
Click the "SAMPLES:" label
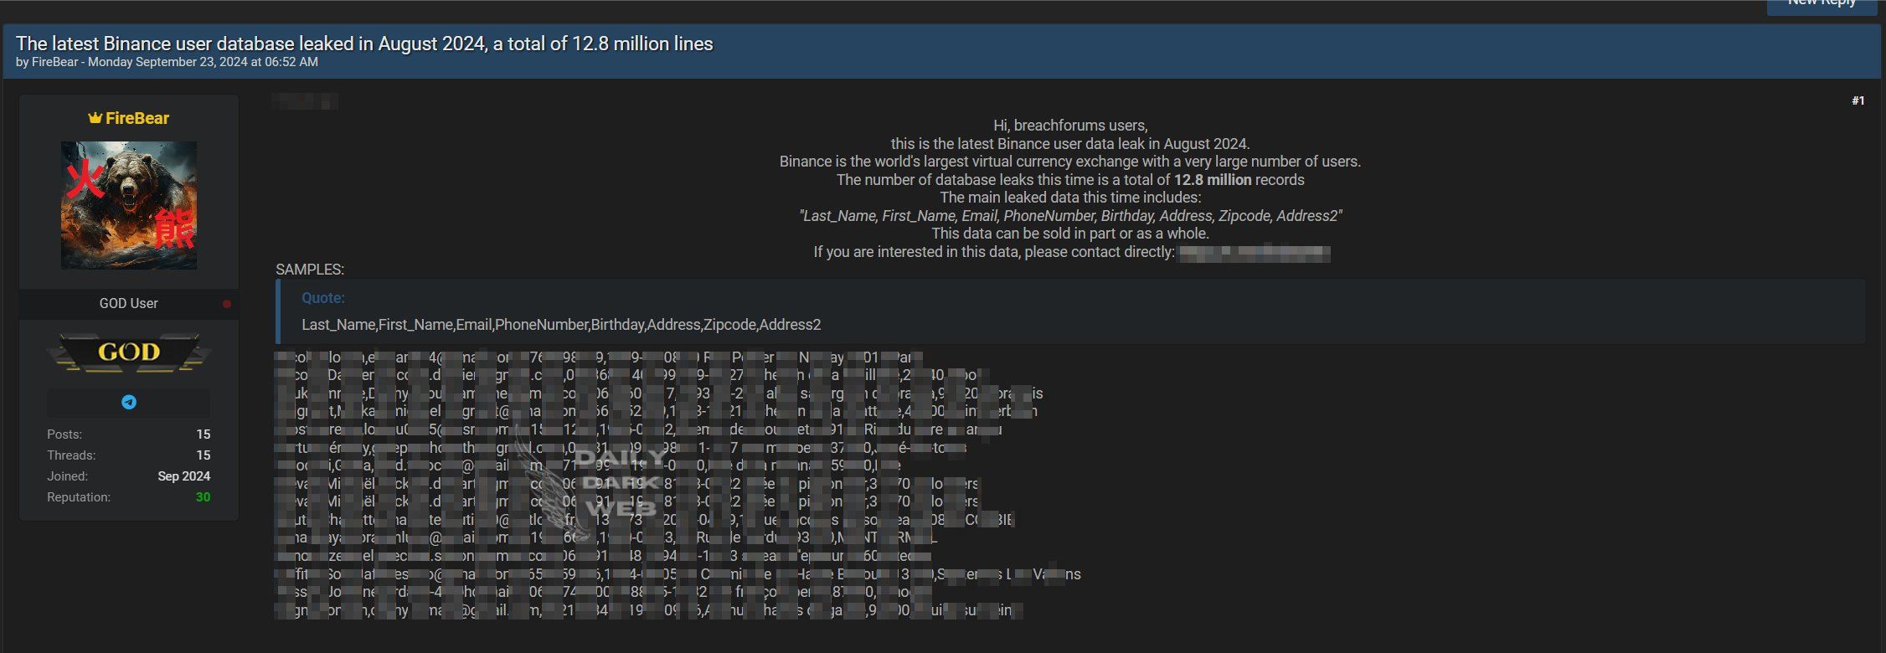tap(310, 270)
